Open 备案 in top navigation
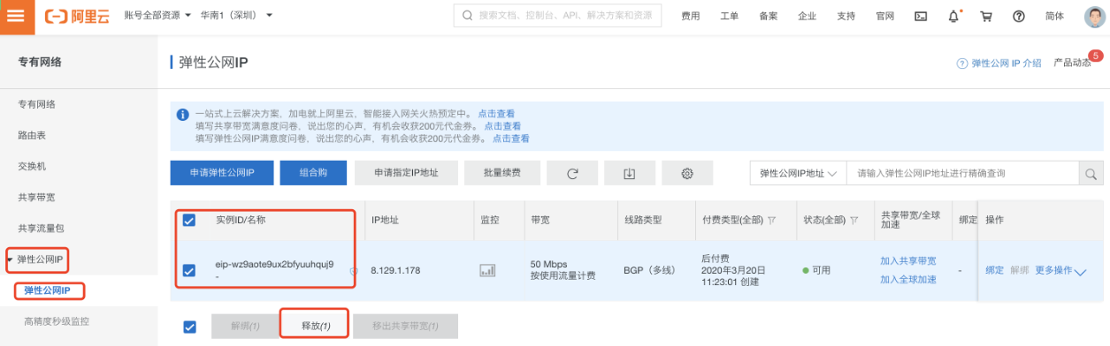1110x346 pixels. pyautogui.click(x=768, y=16)
